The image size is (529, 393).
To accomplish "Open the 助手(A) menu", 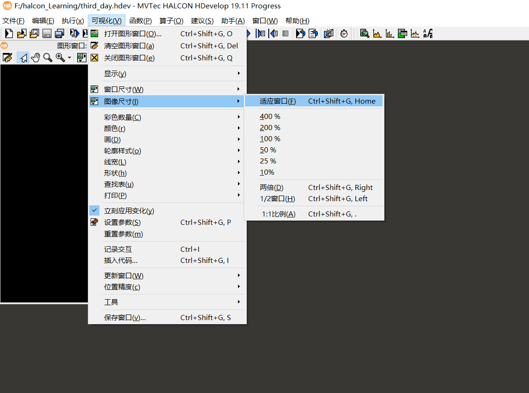I will (x=233, y=20).
